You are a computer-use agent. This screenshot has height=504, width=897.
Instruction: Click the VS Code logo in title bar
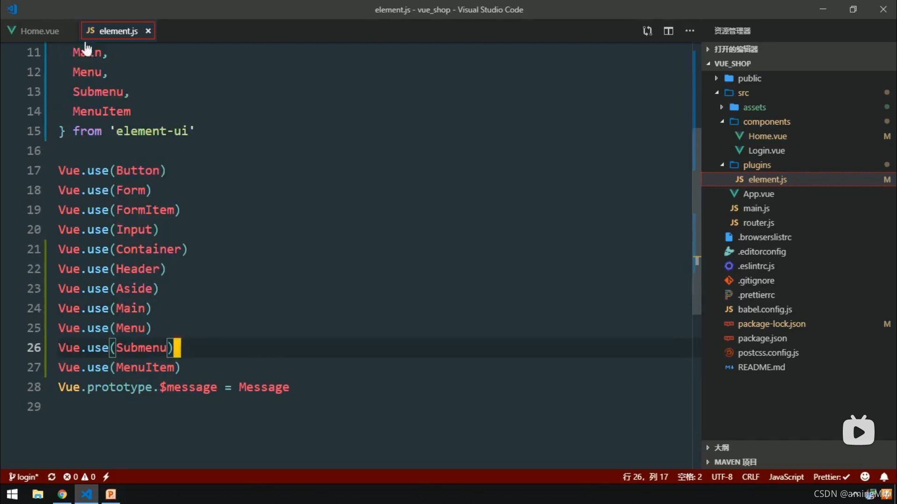pos(12,9)
